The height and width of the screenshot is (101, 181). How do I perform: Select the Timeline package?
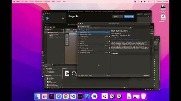[x=94, y=41]
